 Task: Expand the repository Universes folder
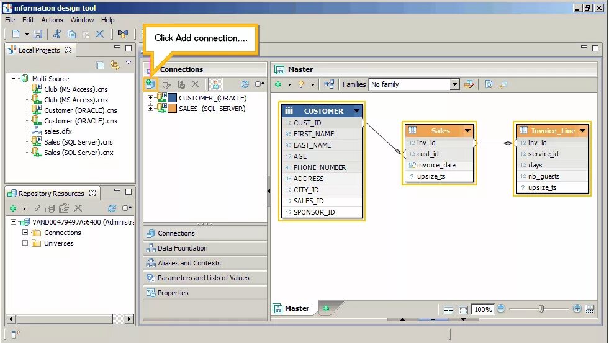point(25,243)
